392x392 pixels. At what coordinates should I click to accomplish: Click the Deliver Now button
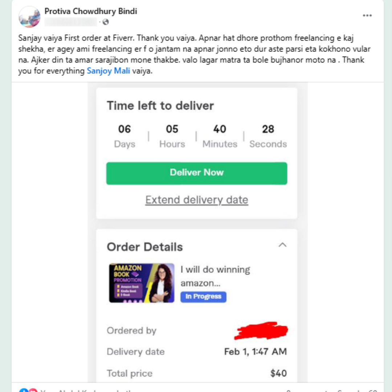(x=196, y=173)
